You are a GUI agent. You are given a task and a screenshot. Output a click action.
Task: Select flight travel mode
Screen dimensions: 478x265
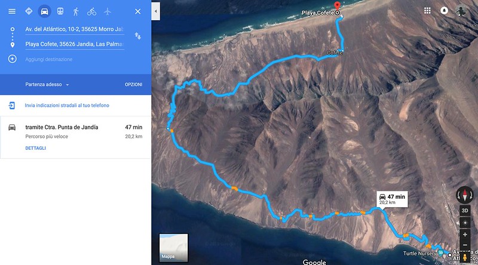pyautogui.click(x=108, y=11)
